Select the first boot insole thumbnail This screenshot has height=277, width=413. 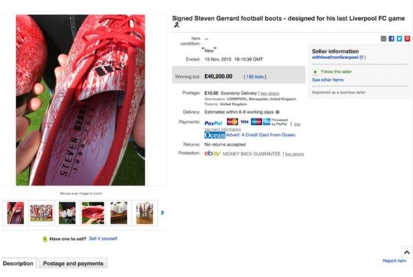click(16, 213)
